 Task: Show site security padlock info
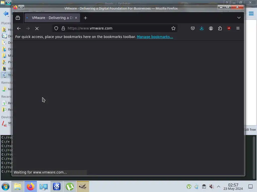point(63,28)
